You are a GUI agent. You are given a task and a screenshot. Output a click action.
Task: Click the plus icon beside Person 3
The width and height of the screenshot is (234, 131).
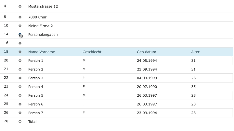click(x=20, y=78)
